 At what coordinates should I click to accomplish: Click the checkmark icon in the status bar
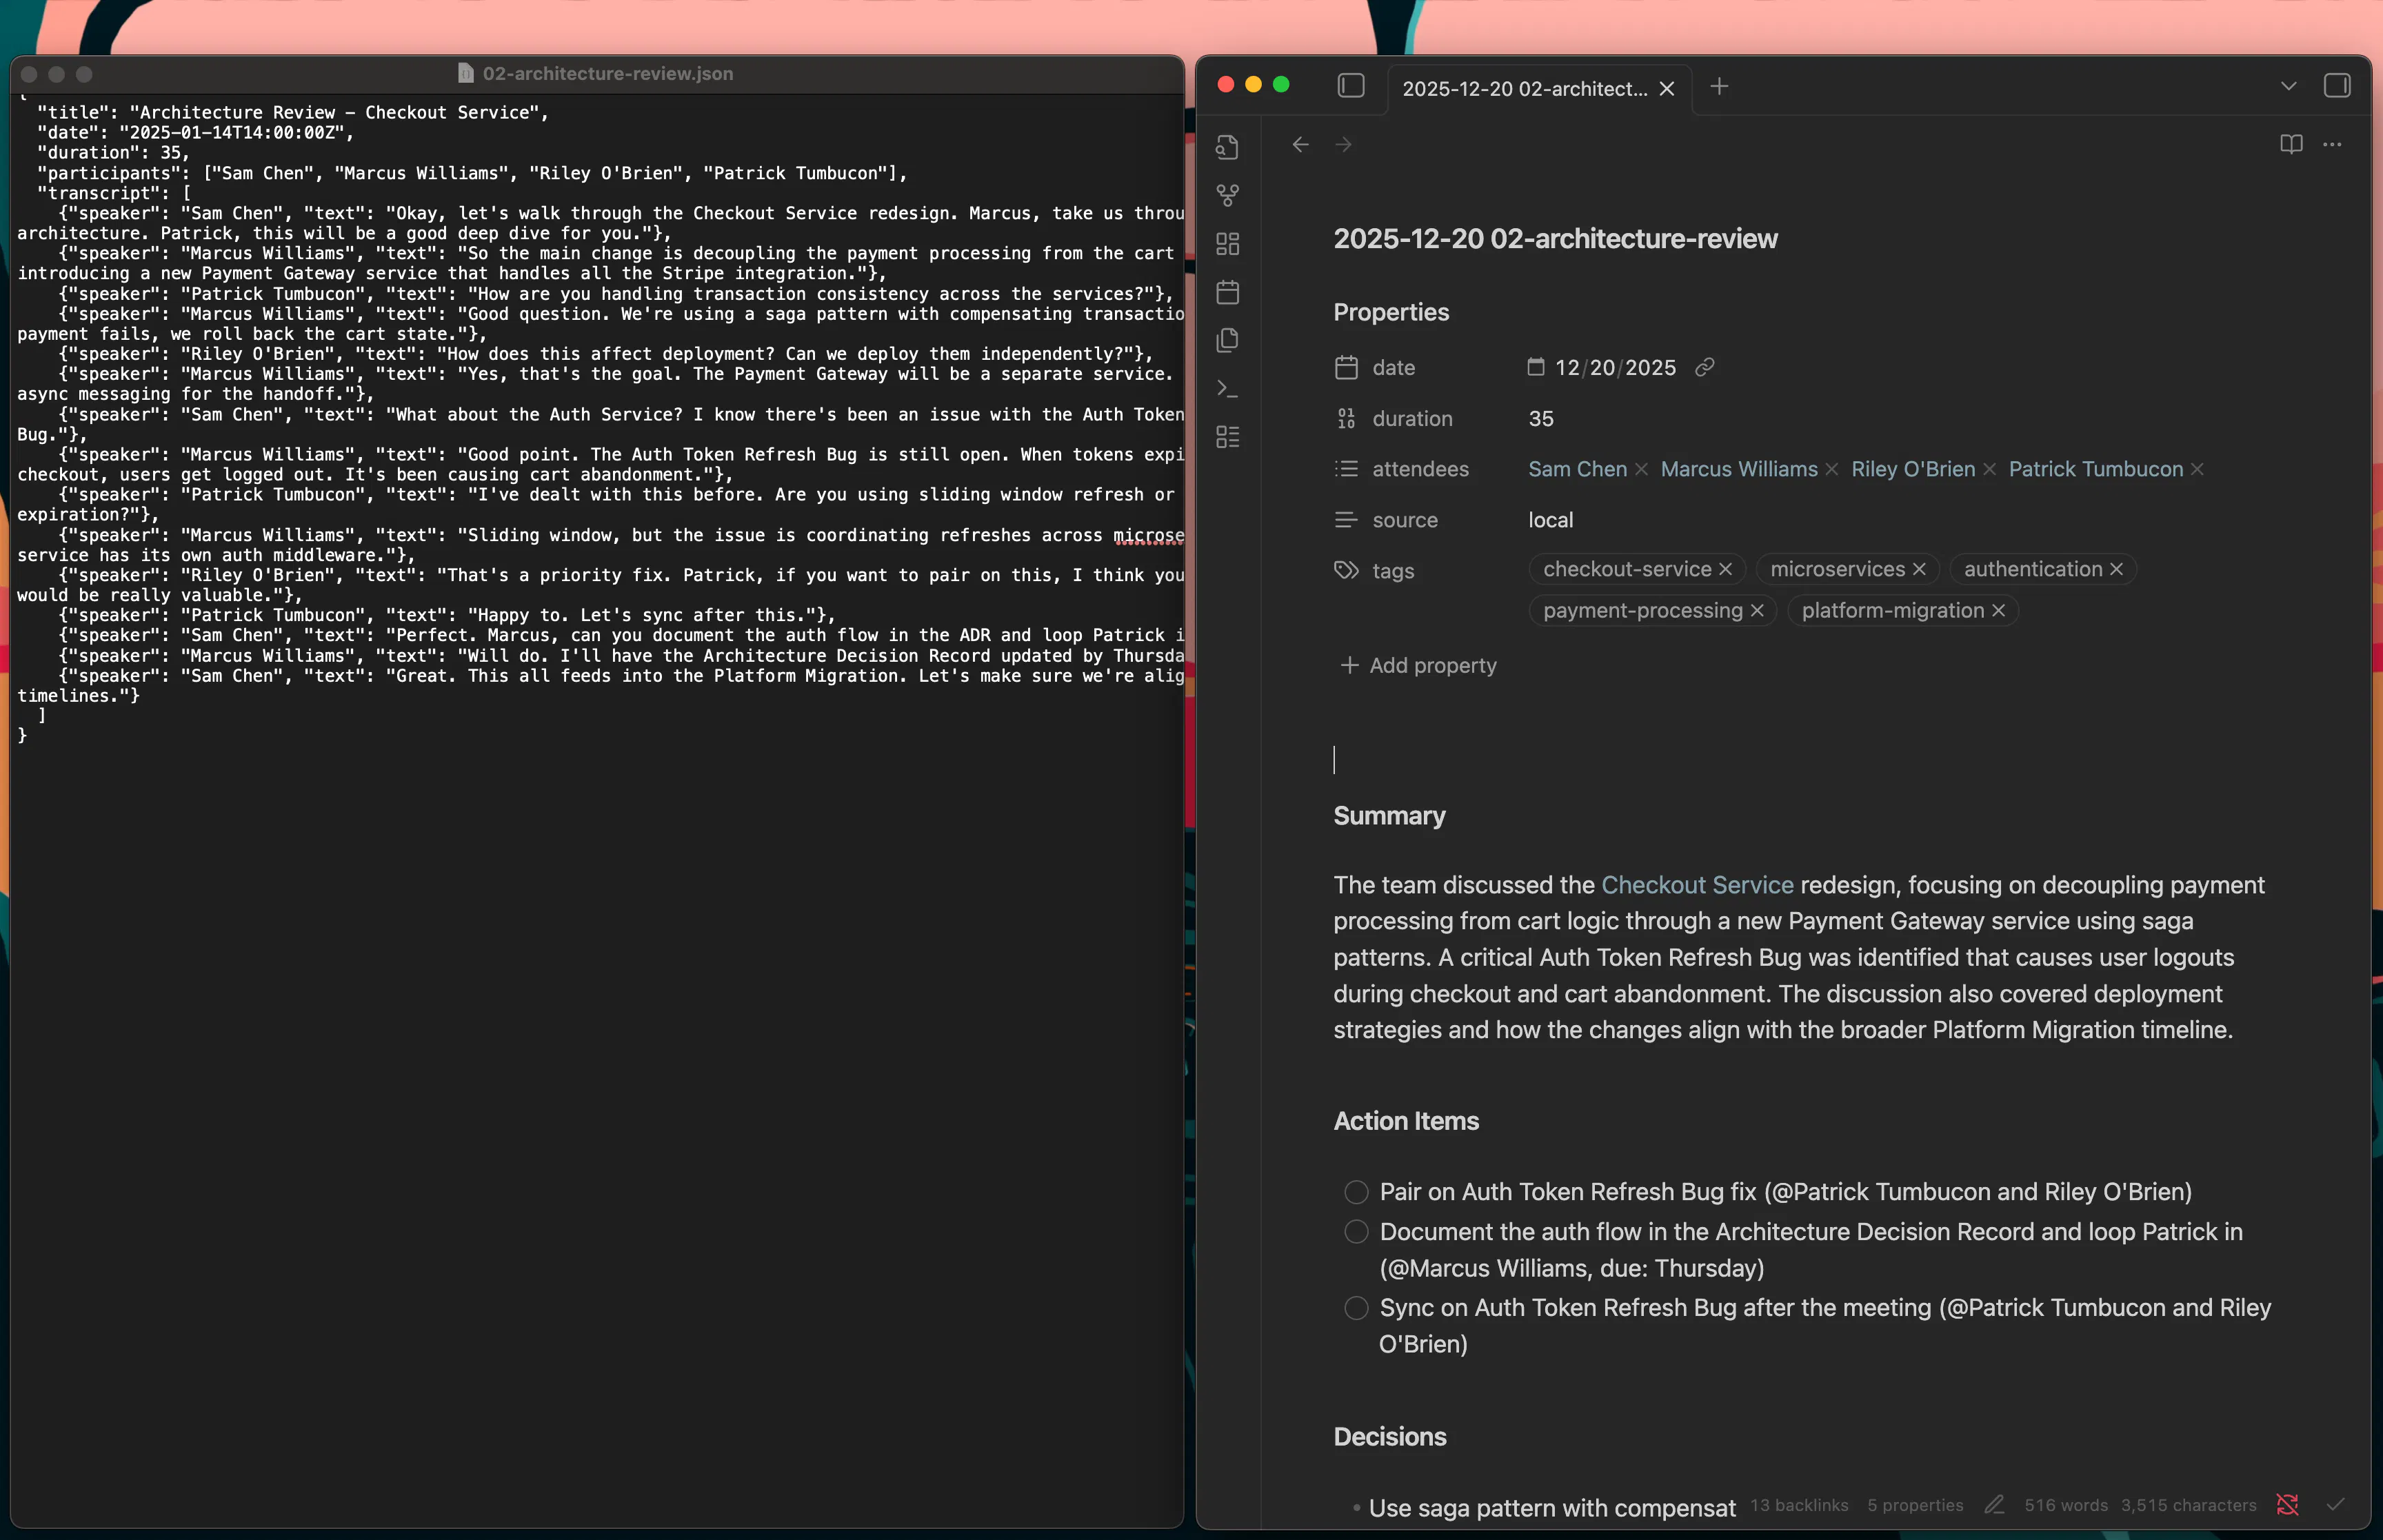tap(2336, 1504)
